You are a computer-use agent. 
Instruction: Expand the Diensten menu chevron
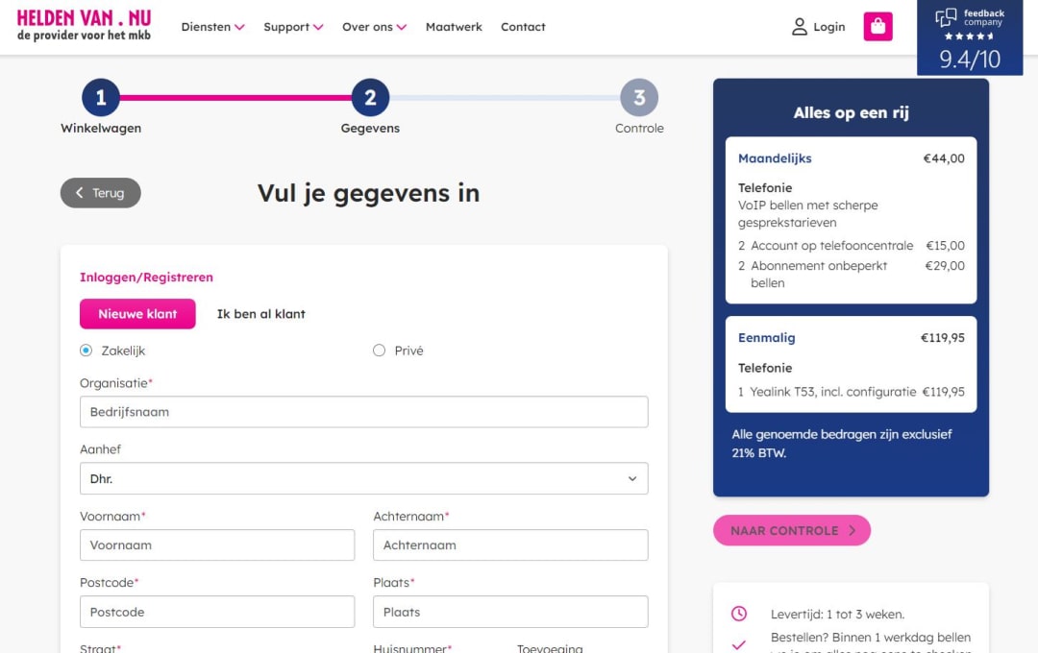pos(239,27)
